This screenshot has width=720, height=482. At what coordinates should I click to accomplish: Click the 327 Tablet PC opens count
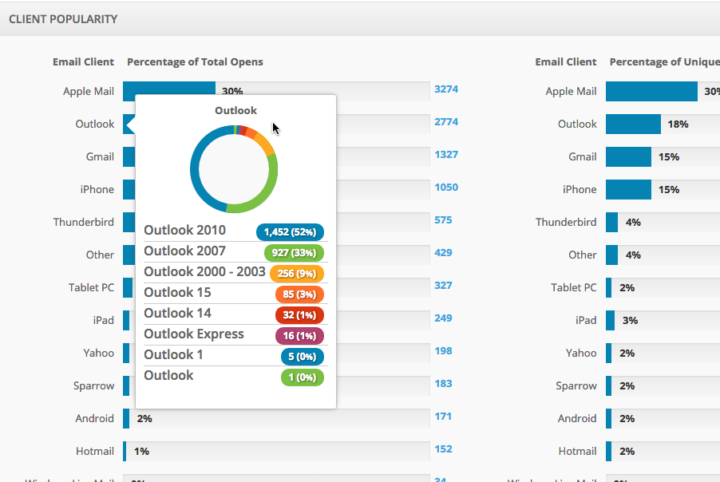click(443, 285)
